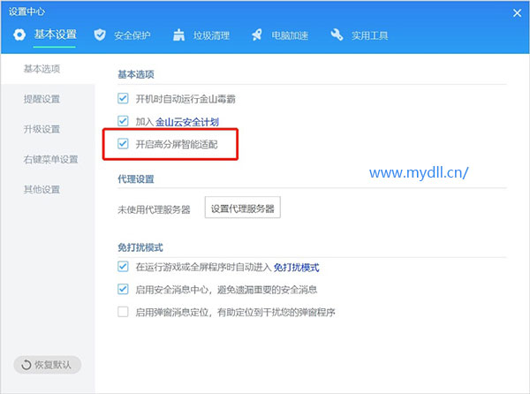Click the 设置代理服务器 button
The image size is (530, 394).
pos(242,208)
